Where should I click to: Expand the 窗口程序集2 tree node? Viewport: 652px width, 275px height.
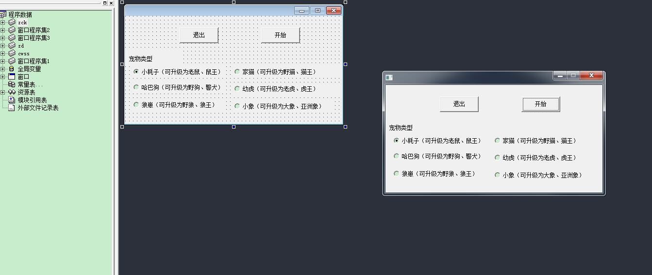pyautogui.click(x=3, y=30)
